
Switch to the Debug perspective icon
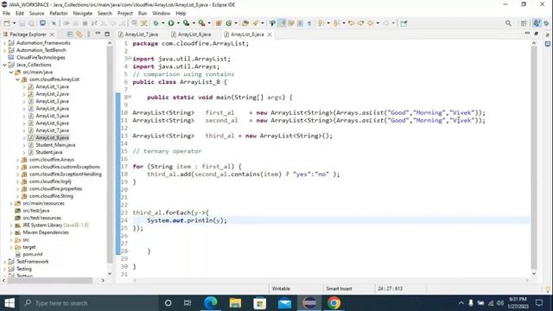click(x=546, y=23)
